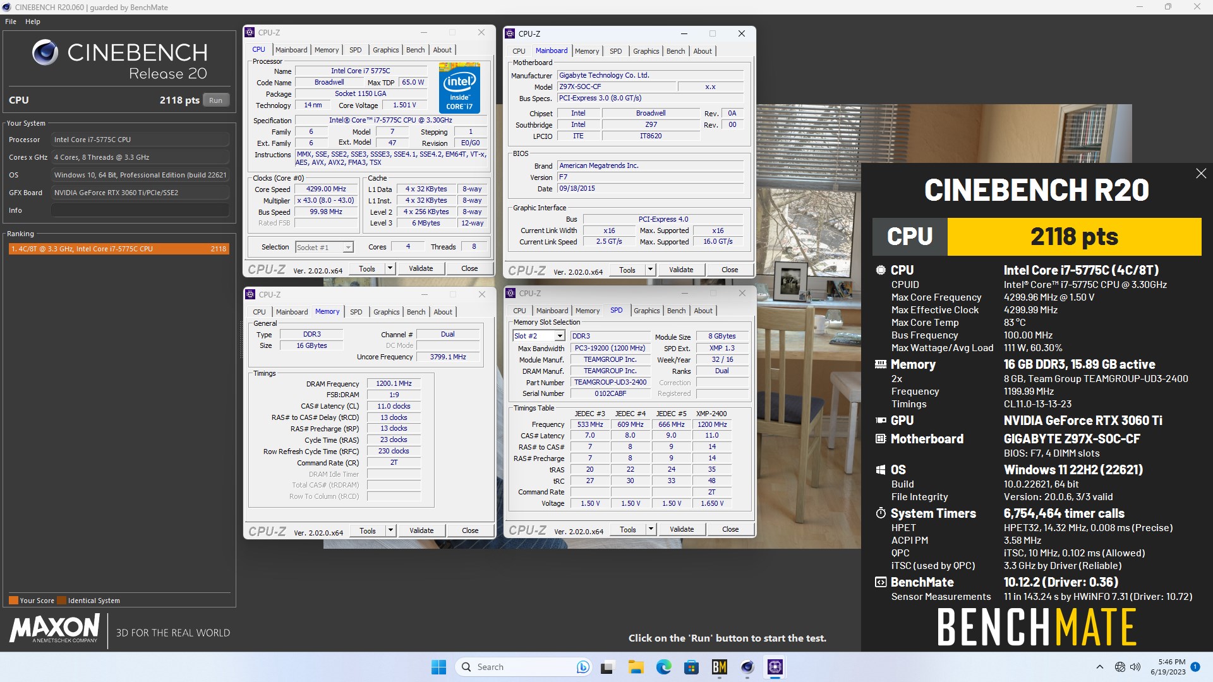The height and width of the screenshot is (682, 1213).
Task: Click the Bing icon in the search box
Action: coord(582,667)
